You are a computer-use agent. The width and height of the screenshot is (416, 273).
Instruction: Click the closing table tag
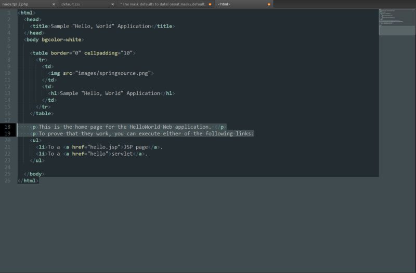point(42,113)
